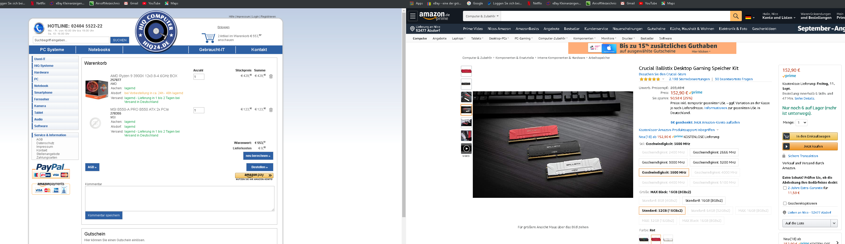This screenshot has width=845, height=244.
Task: Choose Geschwindigkeit: 4000 MHz option
Action: (715, 172)
